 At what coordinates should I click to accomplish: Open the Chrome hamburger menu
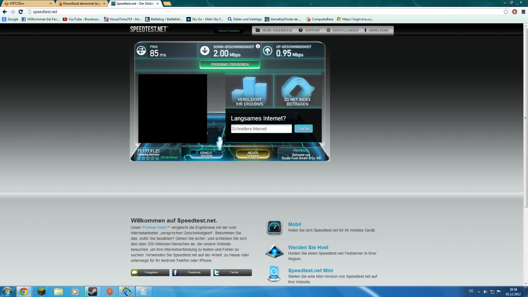click(x=523, y=12)
